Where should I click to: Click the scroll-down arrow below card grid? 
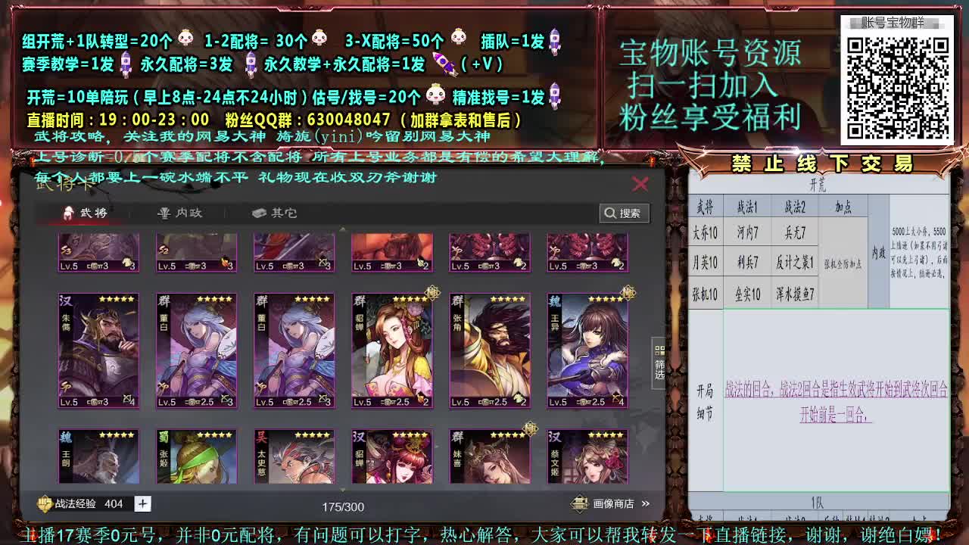(342, 490)
